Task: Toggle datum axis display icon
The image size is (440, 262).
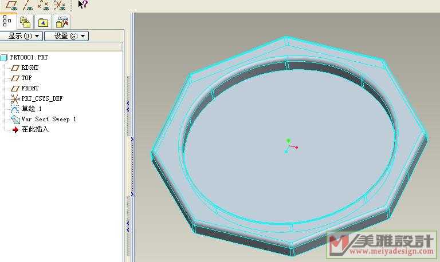Action: 27,5
